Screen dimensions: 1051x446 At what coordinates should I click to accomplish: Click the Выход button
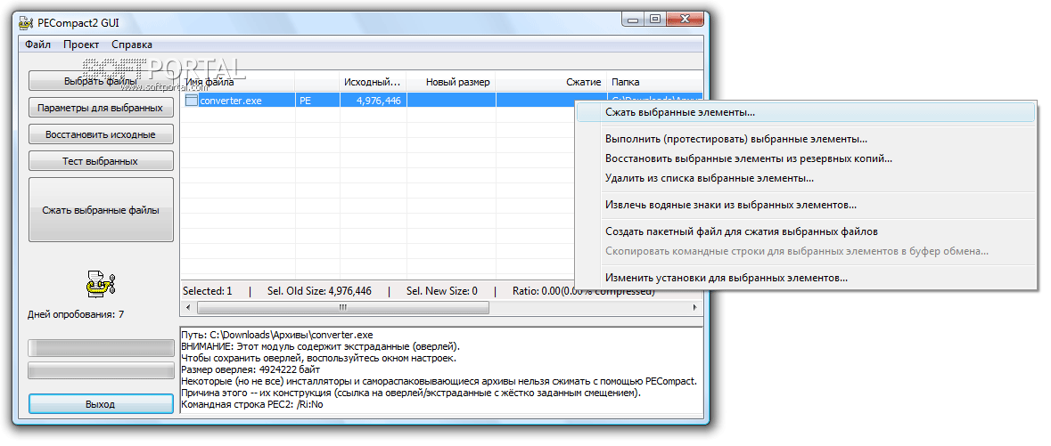point(101,404)
